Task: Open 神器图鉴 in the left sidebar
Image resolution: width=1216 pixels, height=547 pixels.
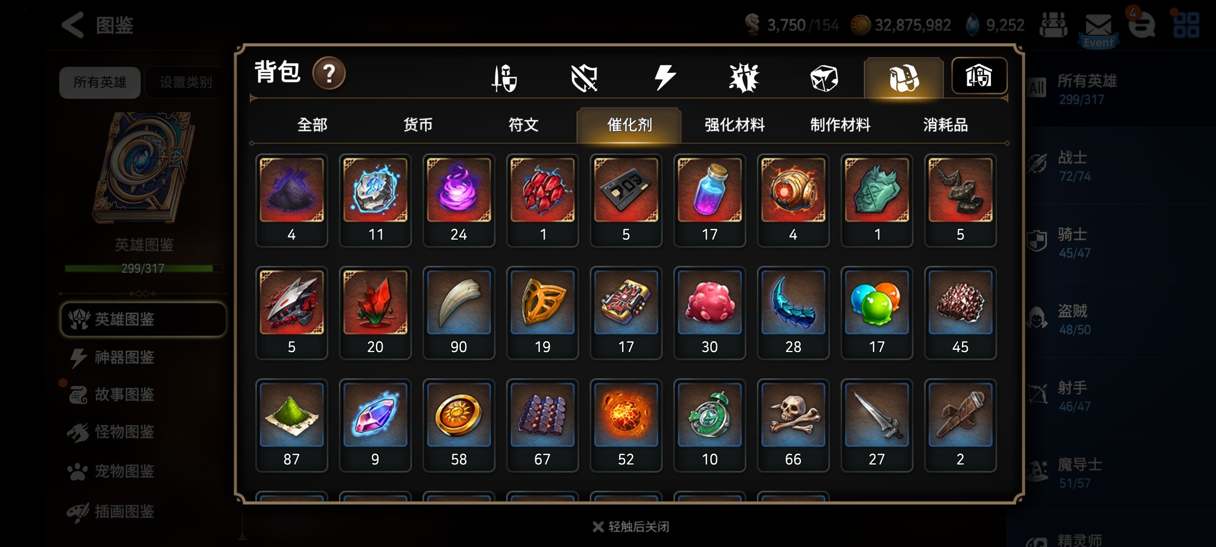Action: click(124, 358)
